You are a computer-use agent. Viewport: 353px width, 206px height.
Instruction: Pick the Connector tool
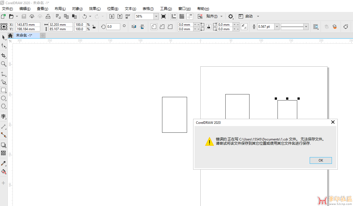coord(3,135)
